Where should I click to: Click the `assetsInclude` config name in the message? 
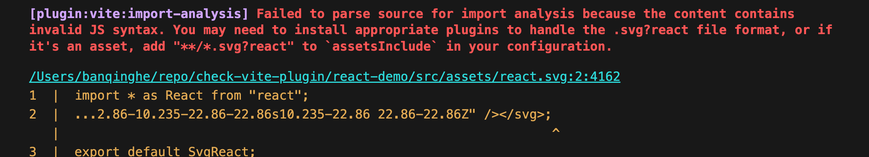click(x=381, y=47)
